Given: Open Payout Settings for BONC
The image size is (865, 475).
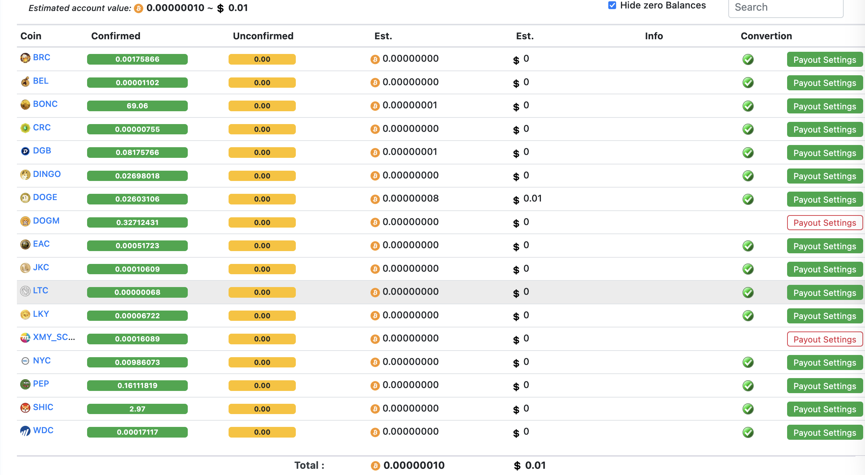Looking at the screenshot, I should 825,106.
